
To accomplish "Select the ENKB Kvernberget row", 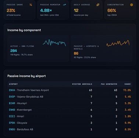I will [70, 110].
